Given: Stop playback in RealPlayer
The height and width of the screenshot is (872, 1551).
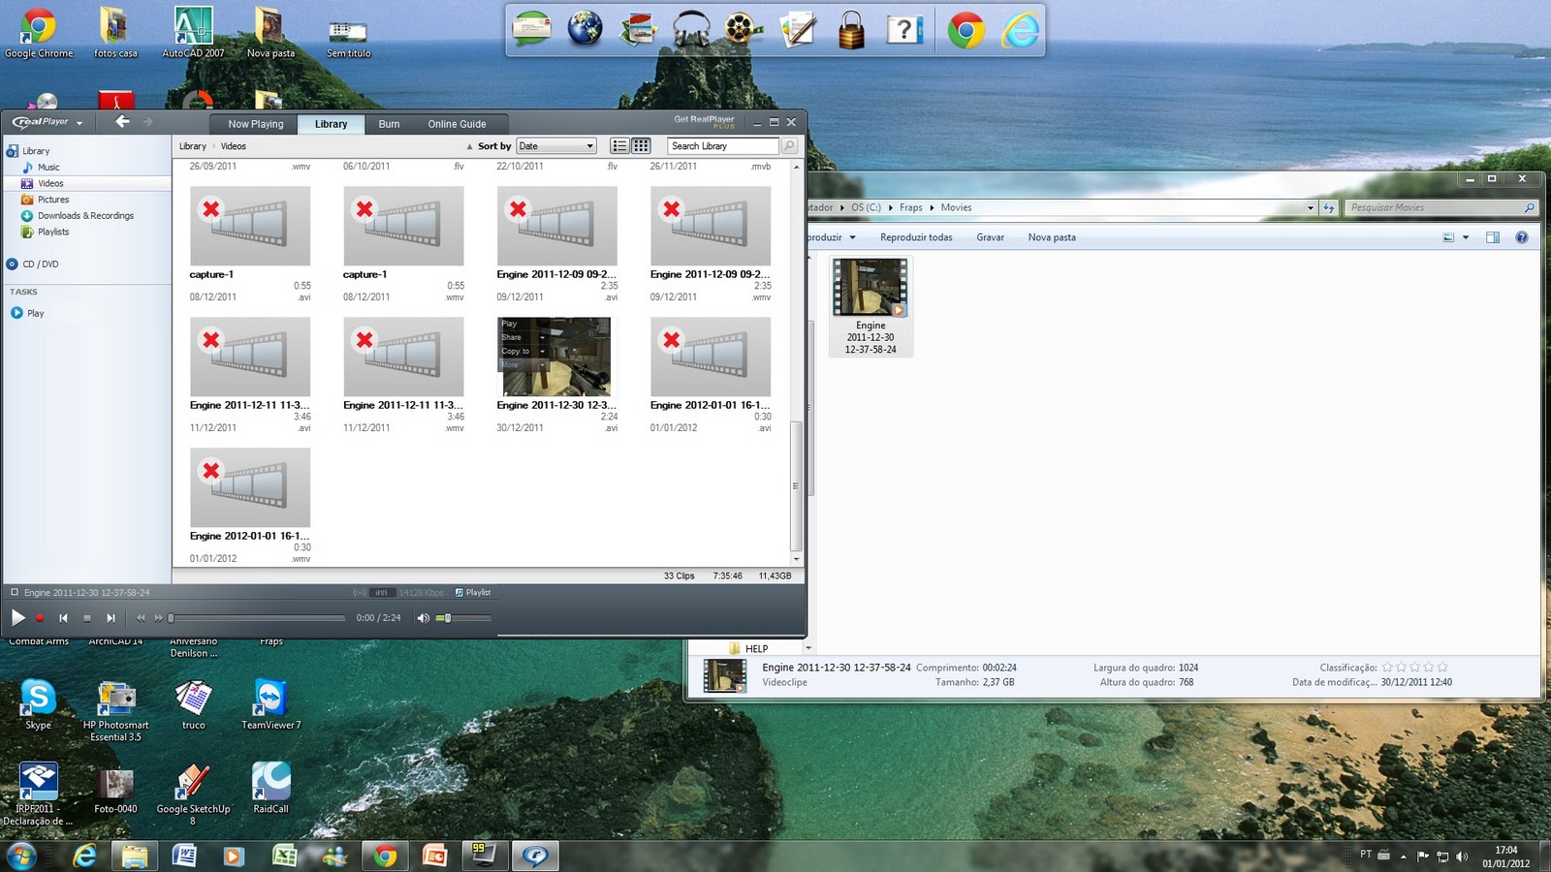Looking at the screenshot, I should [x=87, y=618].
